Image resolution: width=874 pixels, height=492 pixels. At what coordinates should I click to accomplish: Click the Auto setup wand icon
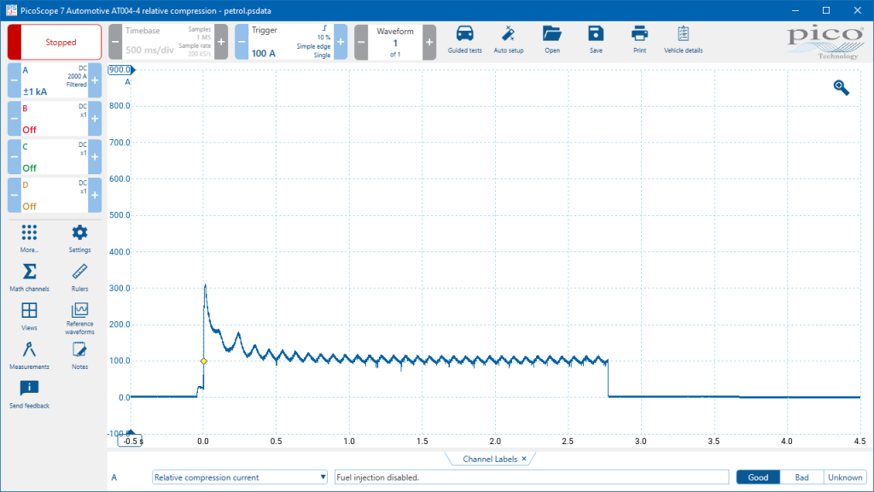pos(509,39)
